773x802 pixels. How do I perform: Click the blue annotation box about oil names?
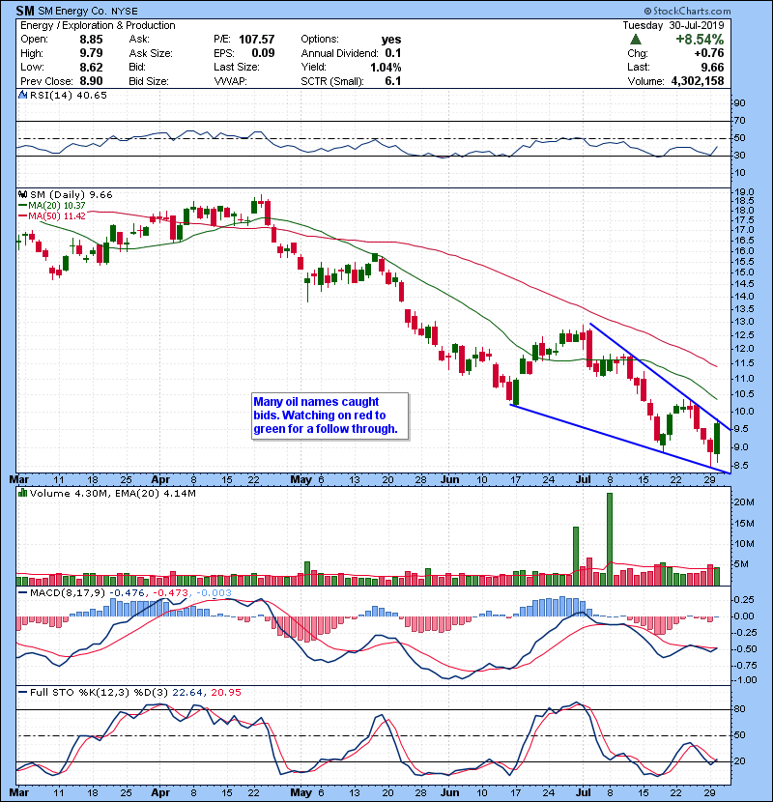click(x=330, y=415)
